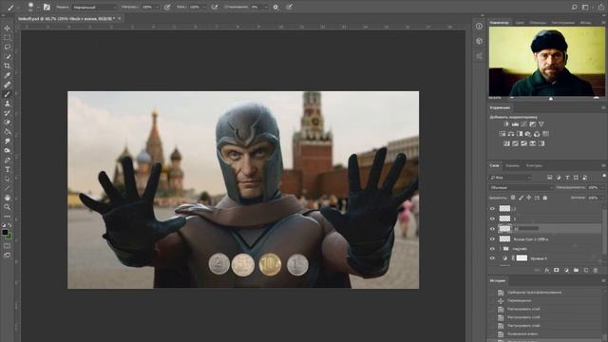The height and width of the screenshot is (342, 608).
Task: Select the Eraser tool
Action: 8,123
